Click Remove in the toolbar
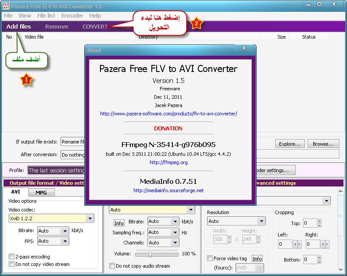Viewport: 347px width, 276px height. click(57, 27)
